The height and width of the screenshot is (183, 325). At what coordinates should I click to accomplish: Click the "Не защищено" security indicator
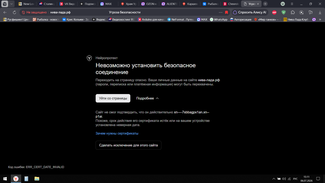(x=34, y=12)
